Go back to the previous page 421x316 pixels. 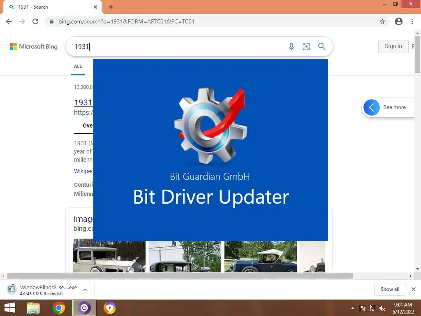[x=9, y=21]
